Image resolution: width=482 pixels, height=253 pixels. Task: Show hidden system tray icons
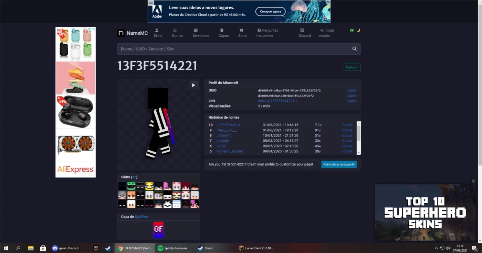pyautogui.click(x=436, y=248)
